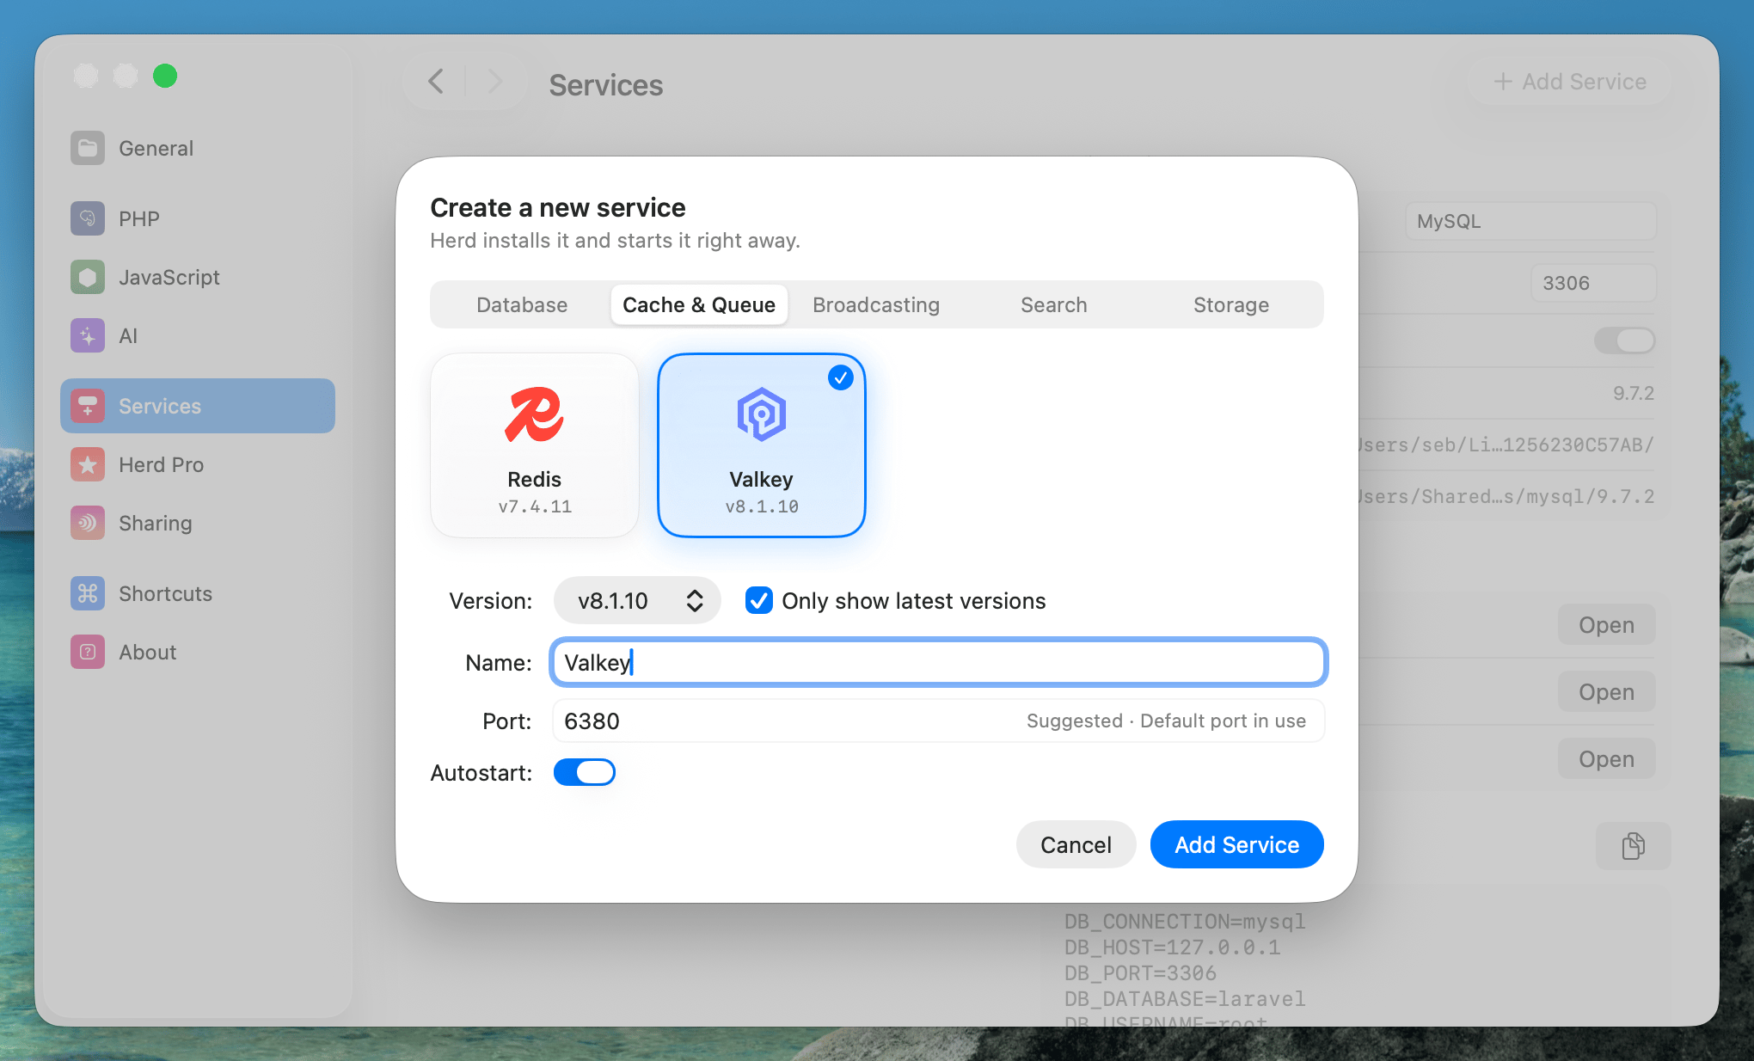1754x1061 pixels.
Task: Click the DB_HOST=127.0.0.1 line
Action: click(1173, 948)
